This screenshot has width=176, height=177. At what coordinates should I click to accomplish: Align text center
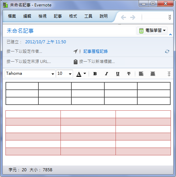click(x=153, y=74)
